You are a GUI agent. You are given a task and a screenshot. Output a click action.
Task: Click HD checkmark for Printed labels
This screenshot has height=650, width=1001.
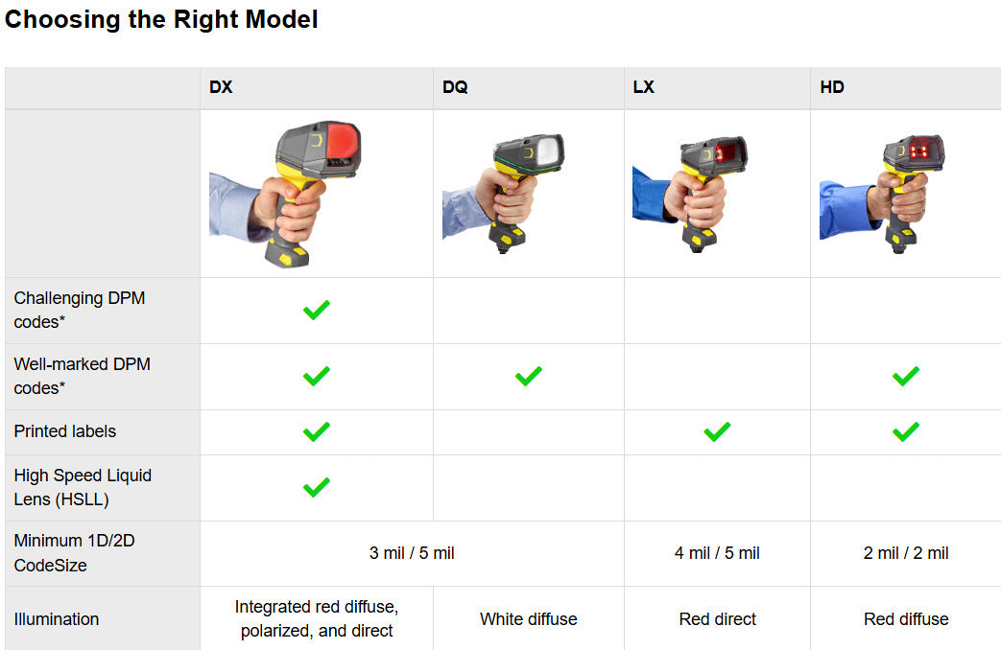tap(905, 431)
